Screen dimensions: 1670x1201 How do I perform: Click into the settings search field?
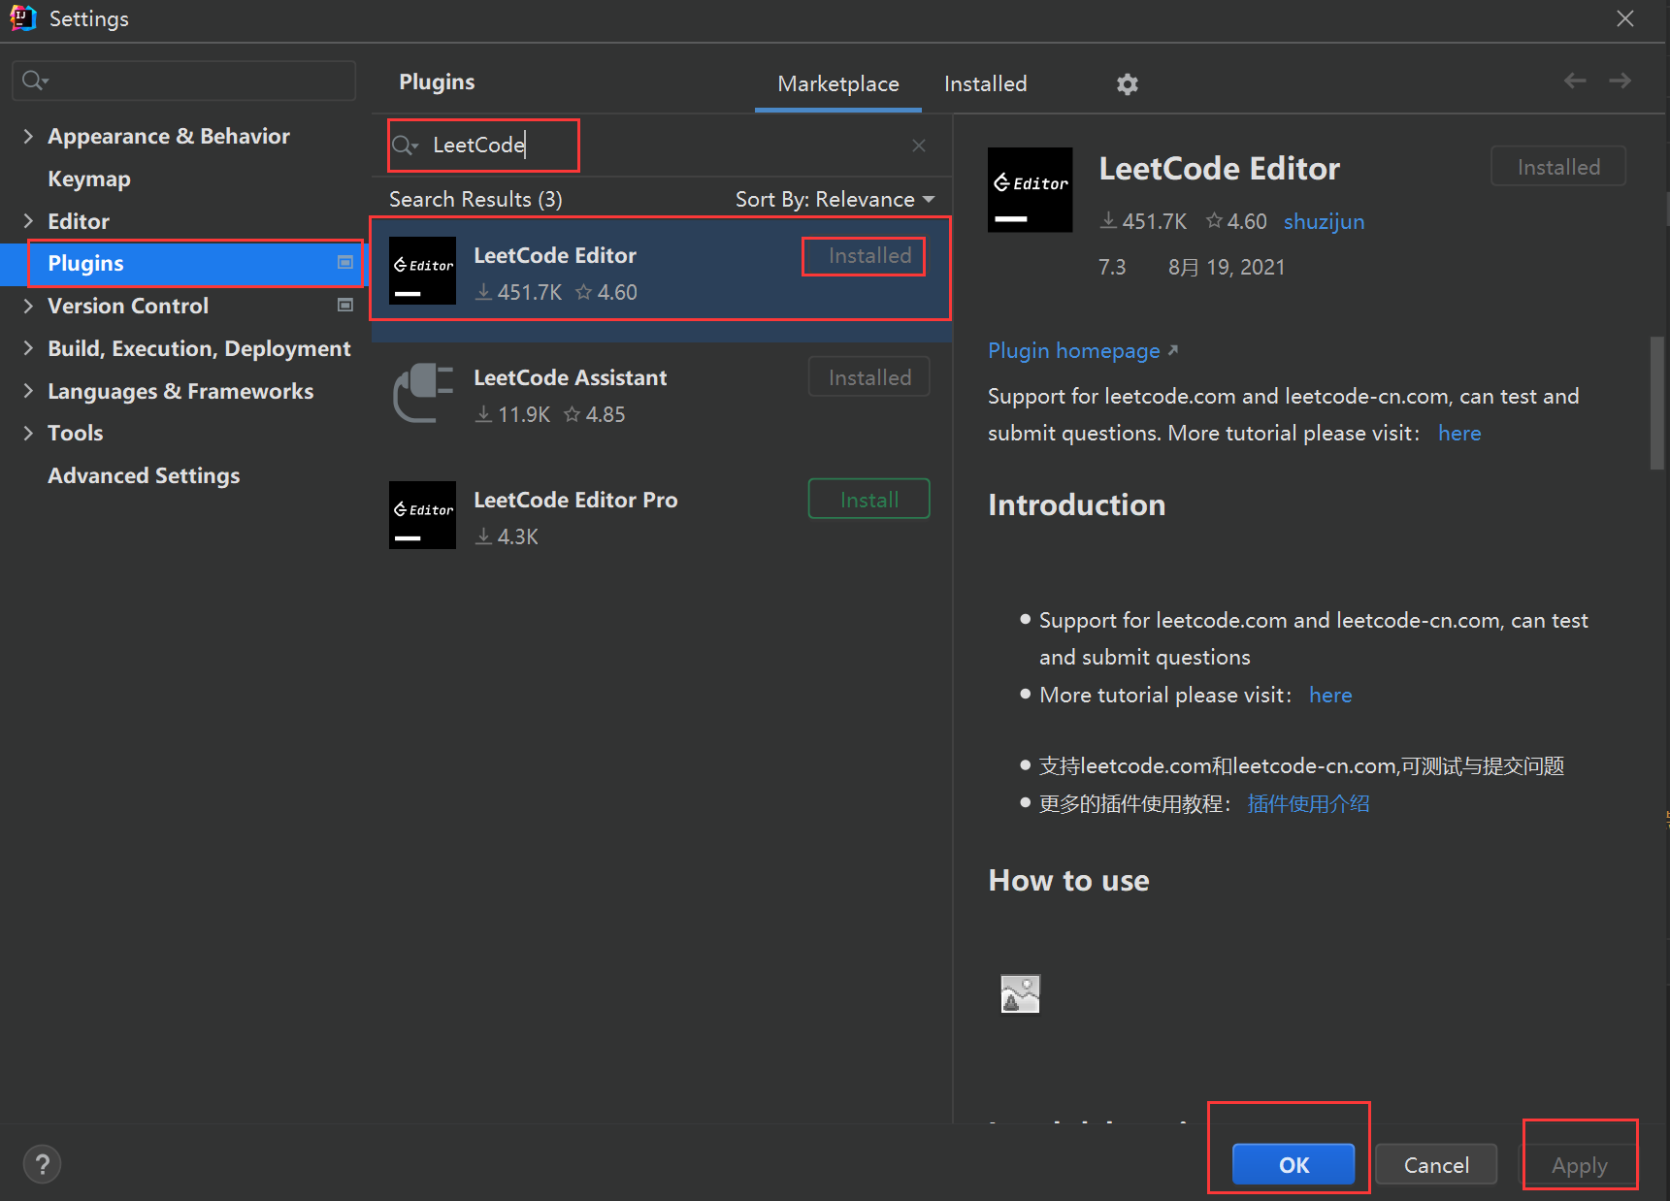coord(183,81)
